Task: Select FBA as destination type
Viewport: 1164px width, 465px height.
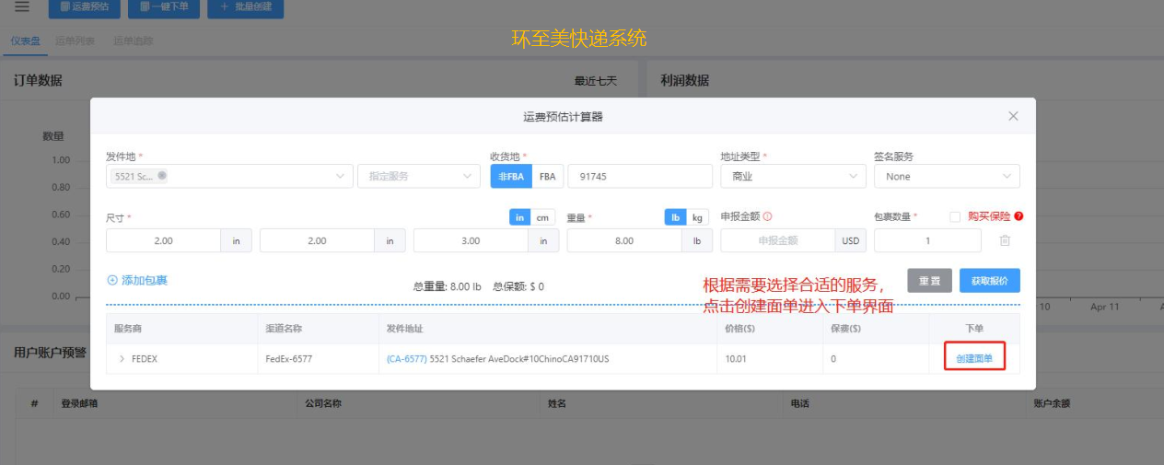Action: pos(547,176)
